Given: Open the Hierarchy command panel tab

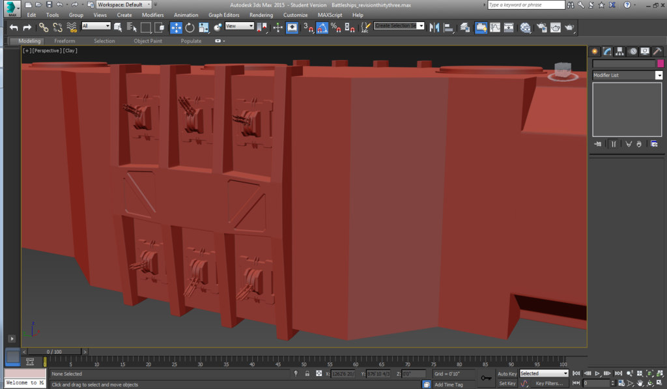Looking at the screenshot, I should point(619,51).
